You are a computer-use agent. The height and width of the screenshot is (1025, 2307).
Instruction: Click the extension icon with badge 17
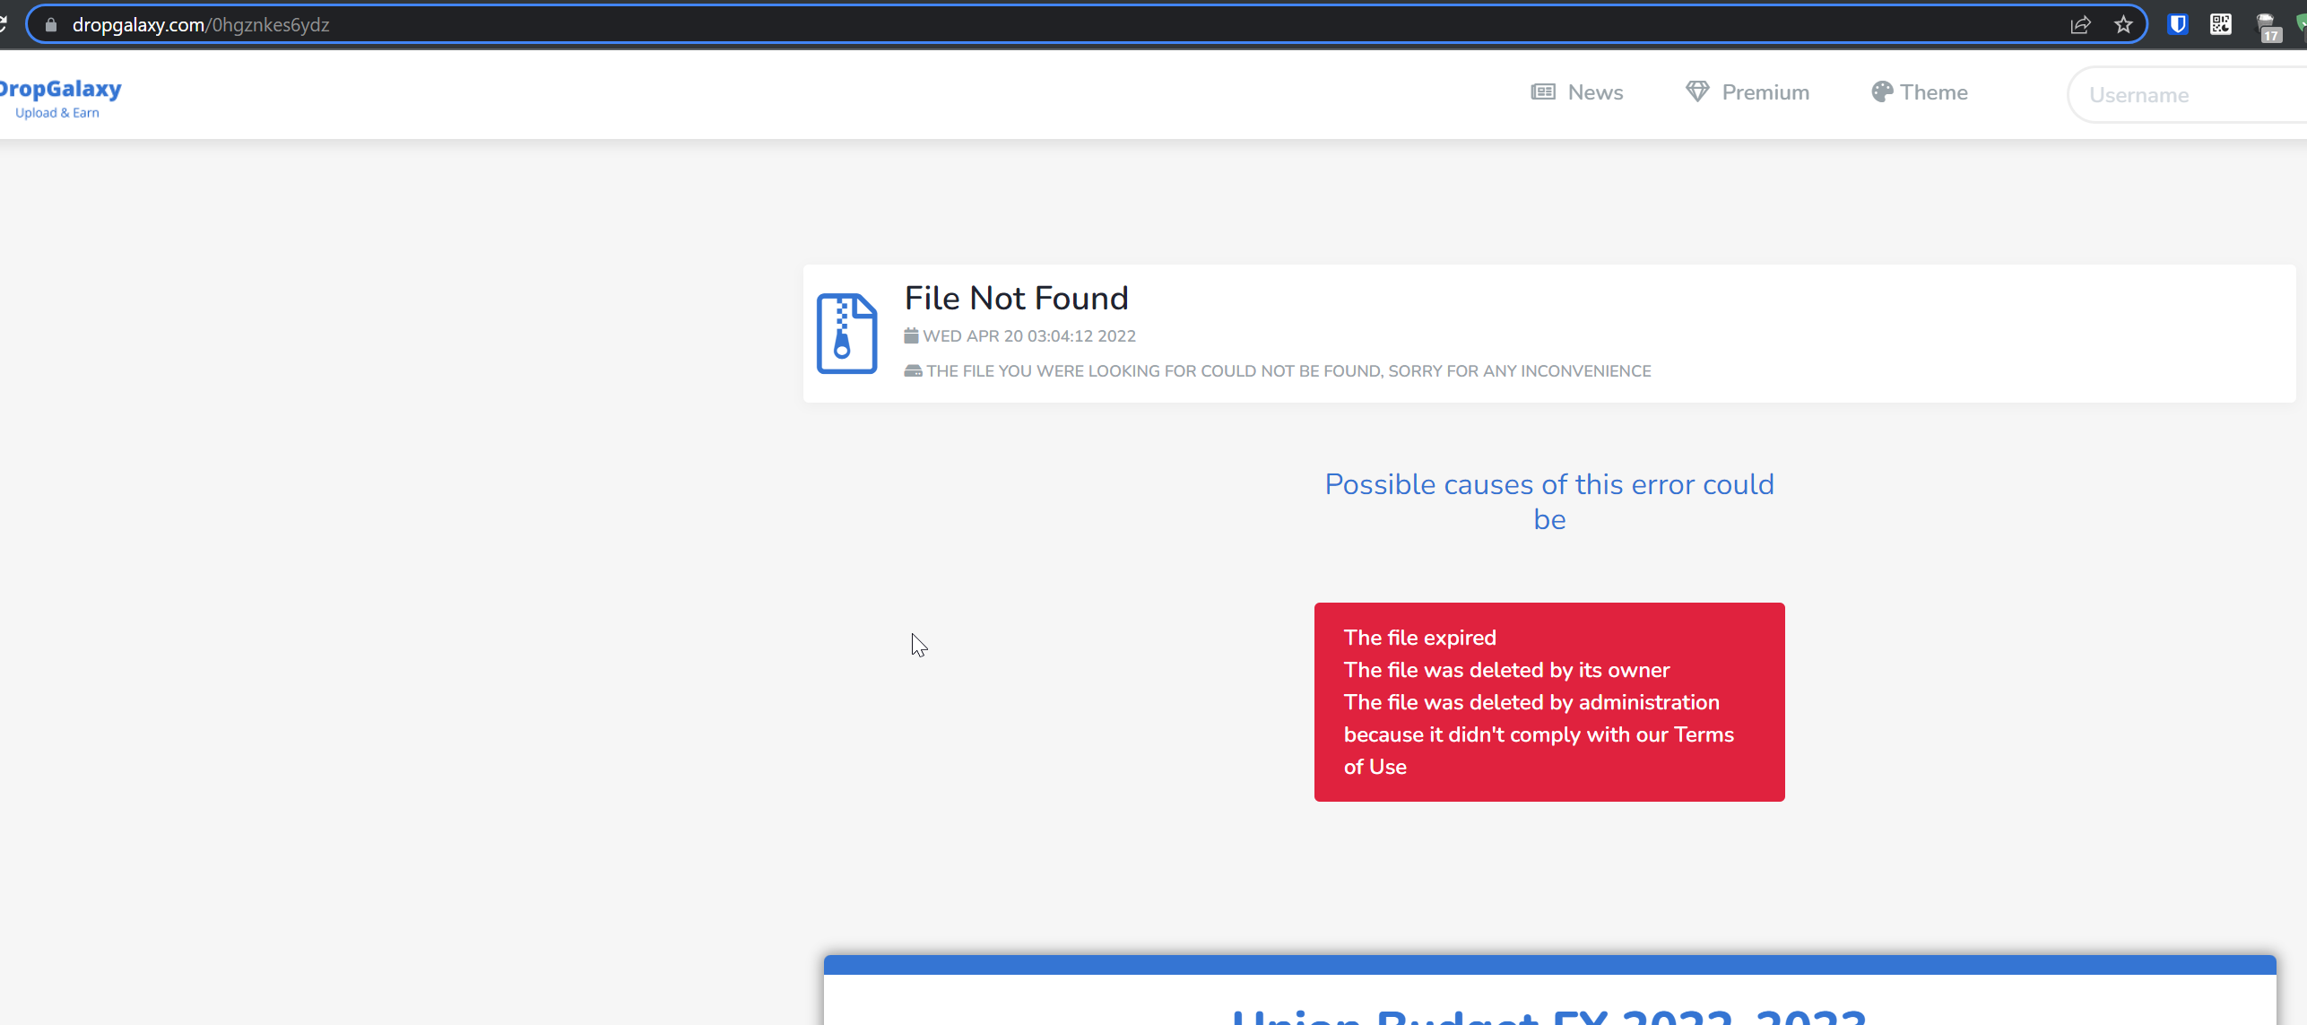point(2270,27)
